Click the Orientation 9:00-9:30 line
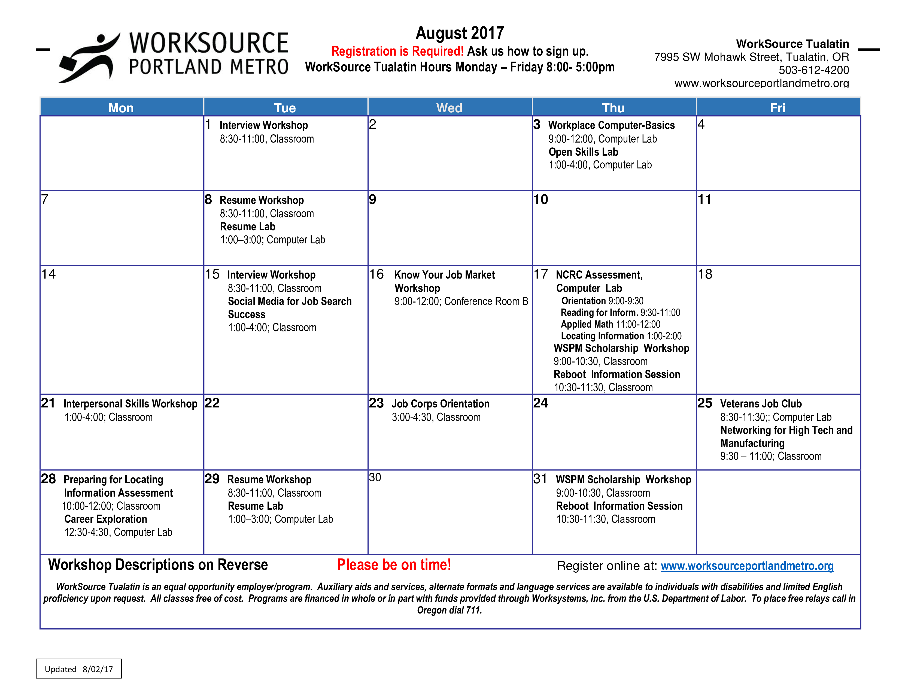899x695 pixels. tap(602, 301)
